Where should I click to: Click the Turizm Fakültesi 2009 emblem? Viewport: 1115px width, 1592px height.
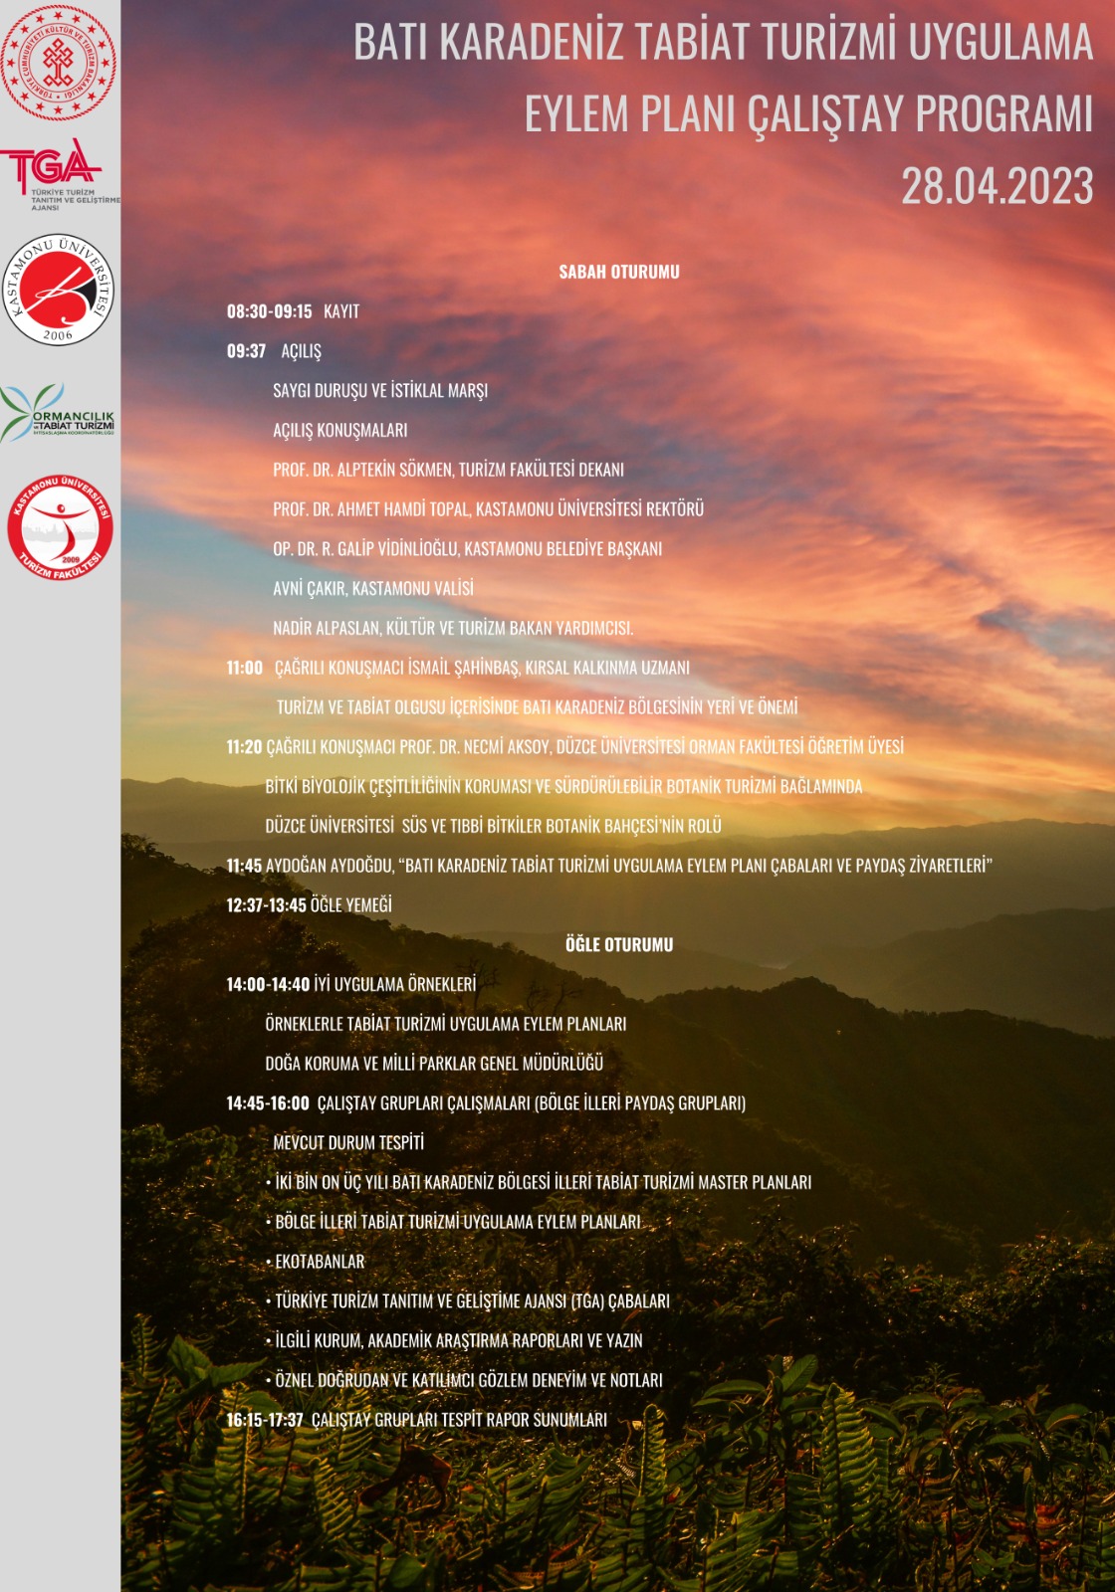pyautogui.click(x=60, y=527)
